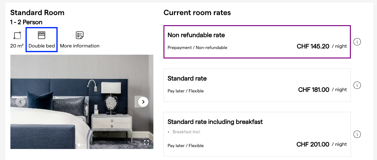Screen dimensions: 377x160
Task: Open info for Non refundable rate
Action: (x=357, y=42)
